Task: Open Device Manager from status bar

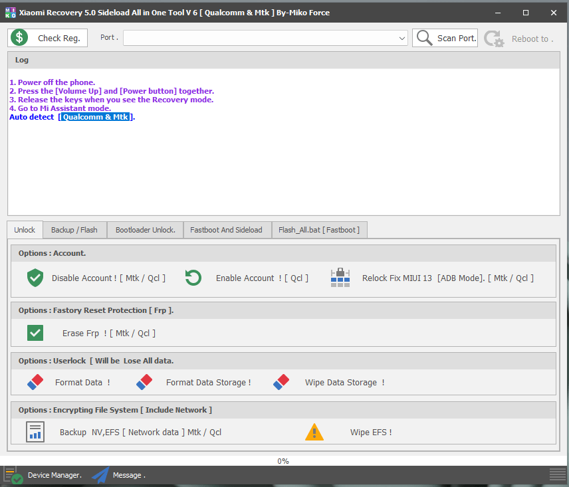Action: pyautogui.click(x=54, y=475)
